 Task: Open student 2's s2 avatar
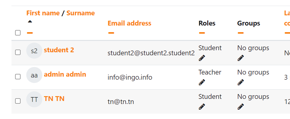(x=34, y=50)
